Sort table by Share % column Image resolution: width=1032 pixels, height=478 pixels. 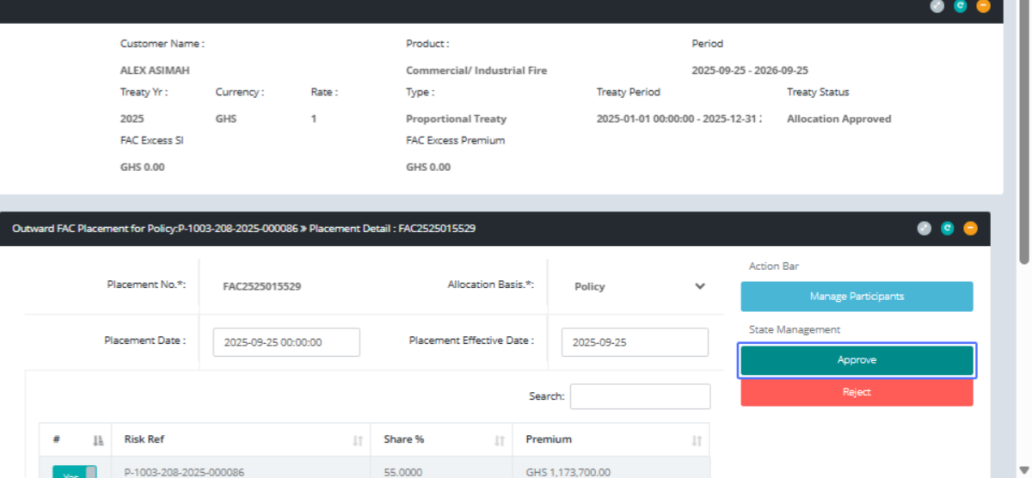point(499,440)
